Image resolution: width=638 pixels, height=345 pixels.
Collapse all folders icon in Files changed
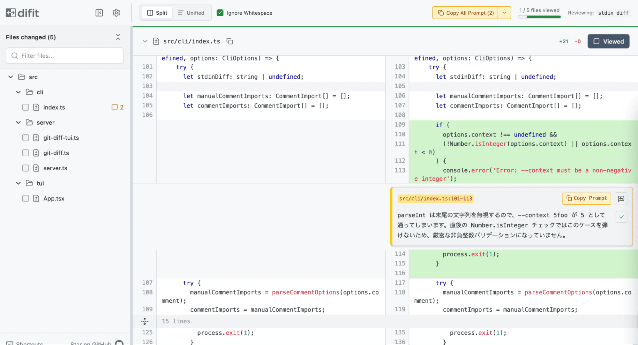pyautogui.click(x=118, y=37)
